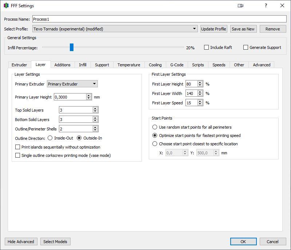Click the Select Models button

click(55, 242)
